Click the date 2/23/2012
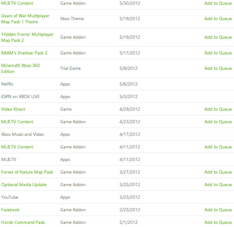Screen dimensions: 234x227 (x=130, y=210)
